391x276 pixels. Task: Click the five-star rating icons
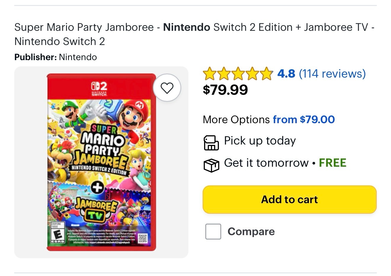(238, 74)
